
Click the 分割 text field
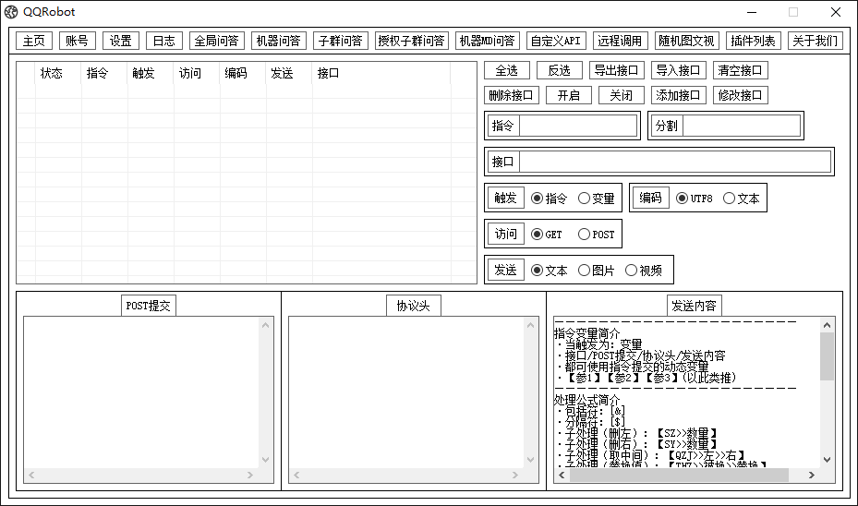coord(741,126)
